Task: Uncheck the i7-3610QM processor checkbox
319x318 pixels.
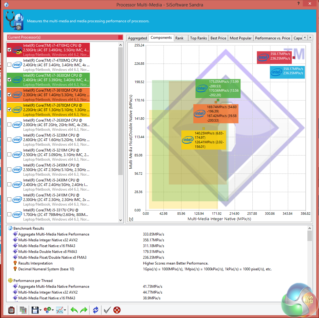Action: coord(9,95)
